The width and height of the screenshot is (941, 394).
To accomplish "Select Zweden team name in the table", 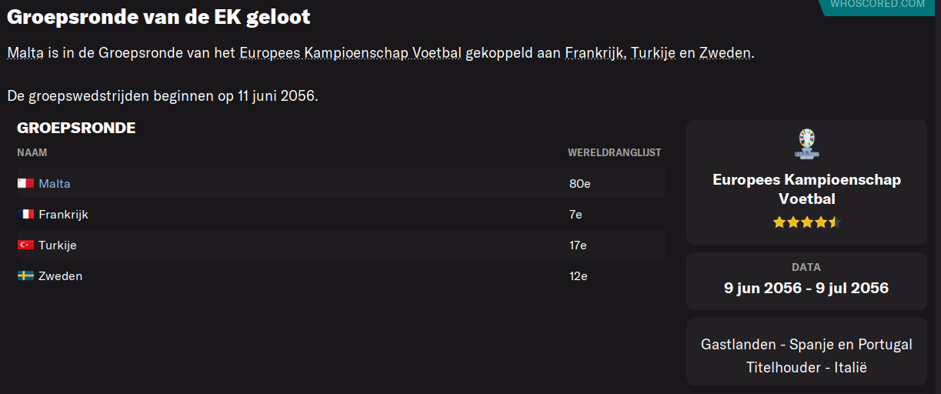I will click(x=60, y=276).
